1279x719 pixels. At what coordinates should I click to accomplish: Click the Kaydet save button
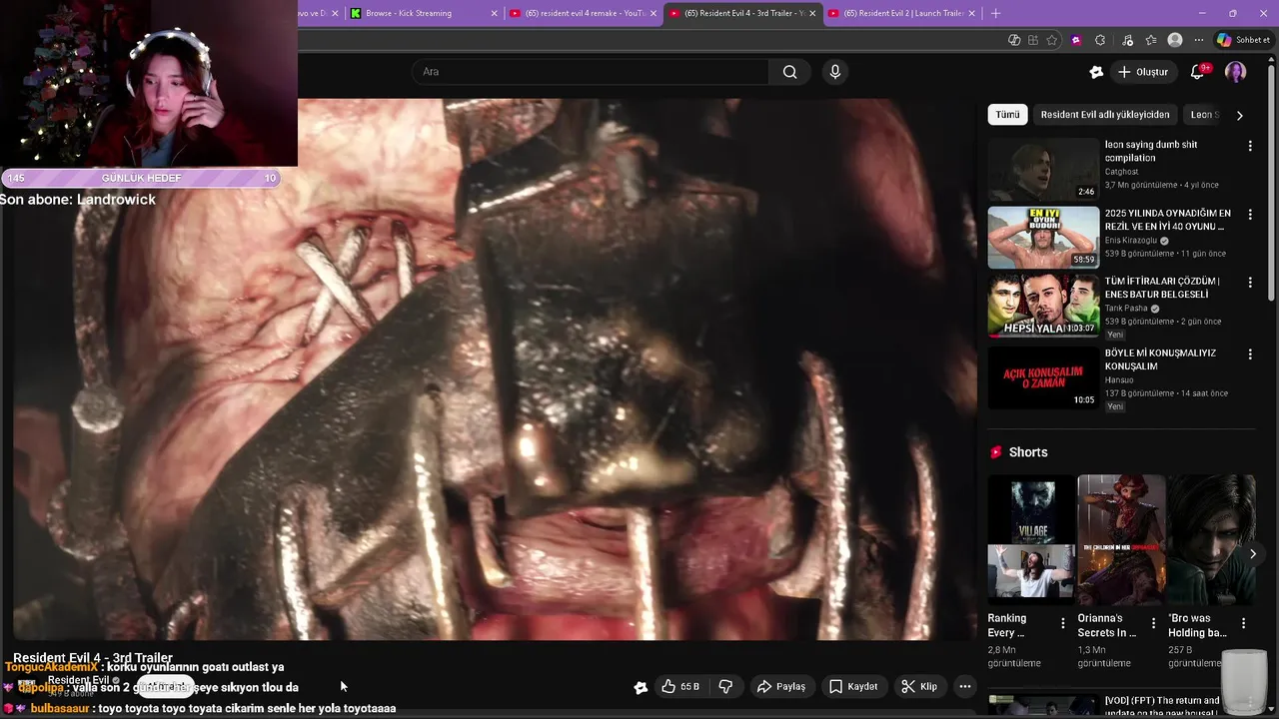tap(853, 687)
